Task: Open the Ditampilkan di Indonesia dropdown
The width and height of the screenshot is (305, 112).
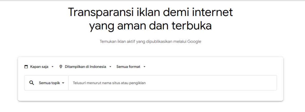Action: coord(85,67)
